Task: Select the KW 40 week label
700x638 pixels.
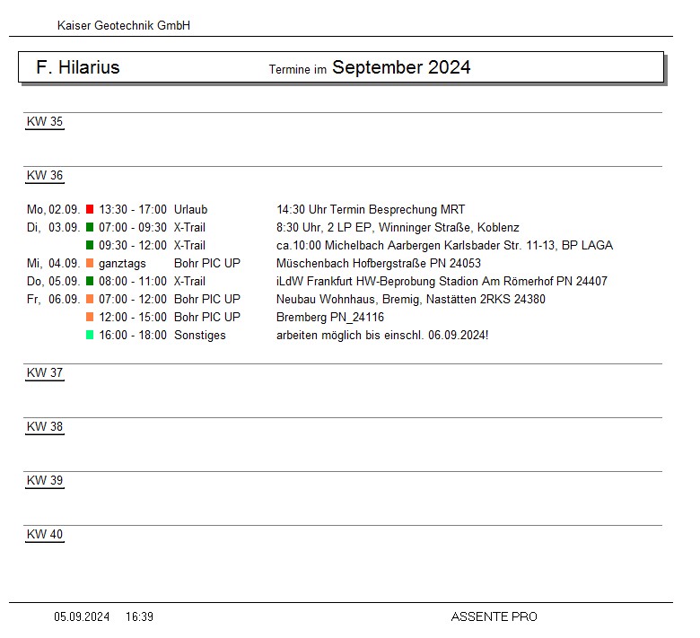Action: click(x=45, y=535)
